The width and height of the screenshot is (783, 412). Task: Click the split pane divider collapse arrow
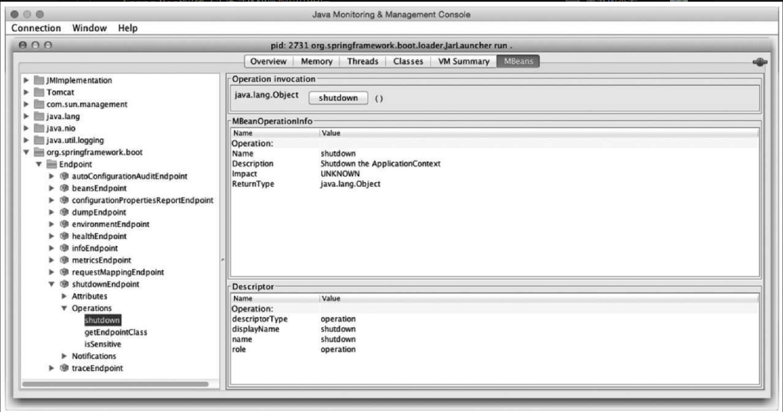(222, 260)
